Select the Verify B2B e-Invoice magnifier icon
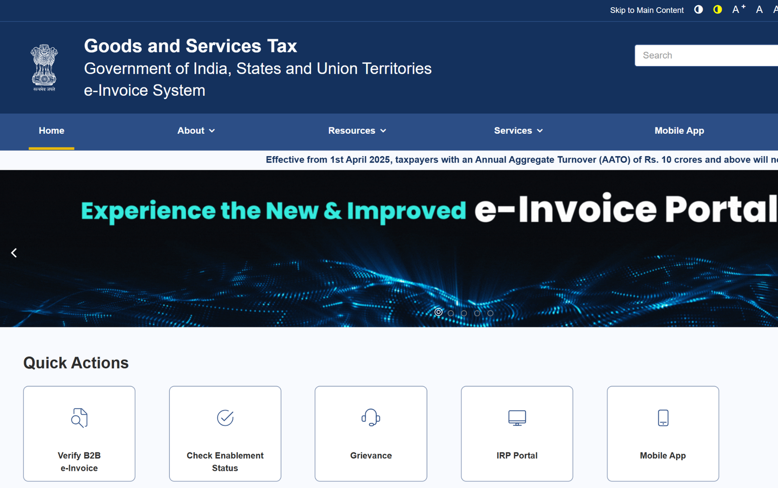 (x=79, y=417)
